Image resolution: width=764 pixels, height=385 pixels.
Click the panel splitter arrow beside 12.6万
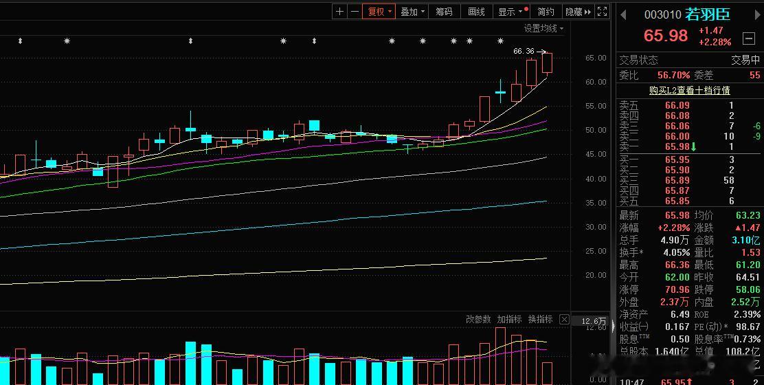pos(613,327)
